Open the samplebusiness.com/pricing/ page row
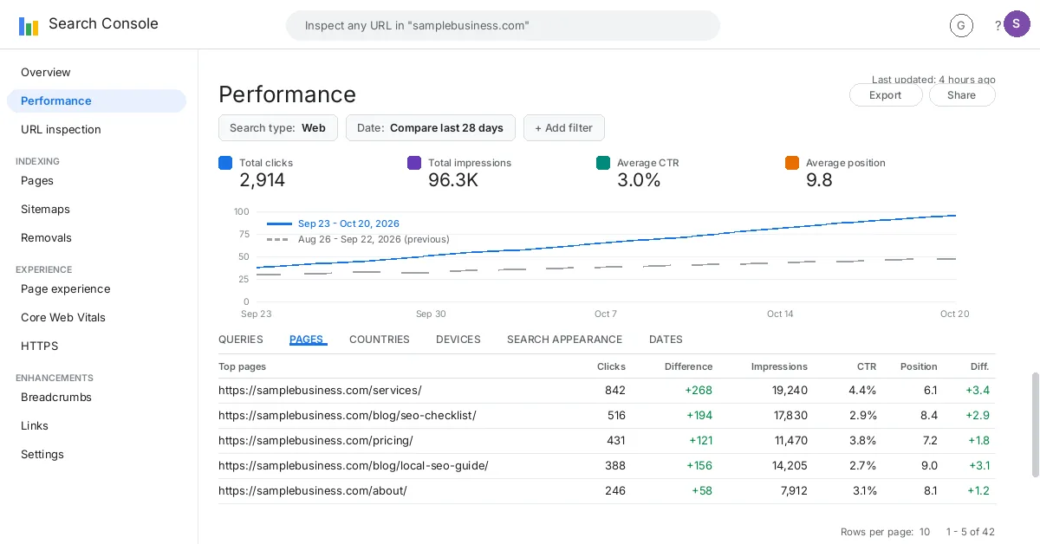1040x544 pixels. 607,441
